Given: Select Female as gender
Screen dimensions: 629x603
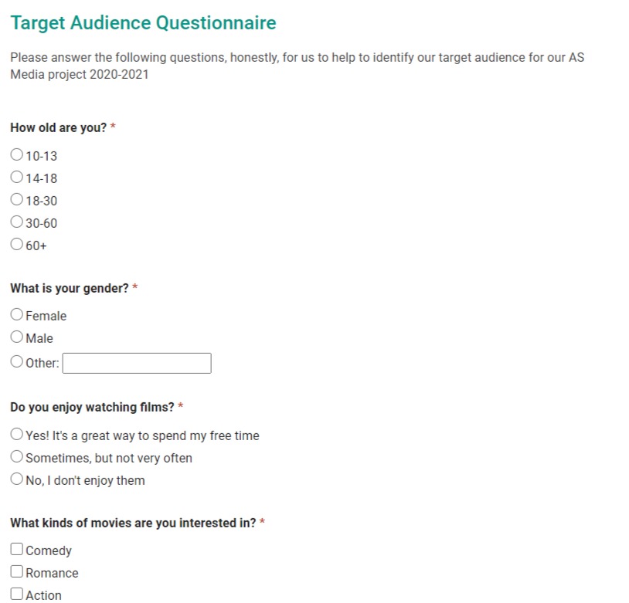Looking at the screenshot, I should (x=17, y=315).
